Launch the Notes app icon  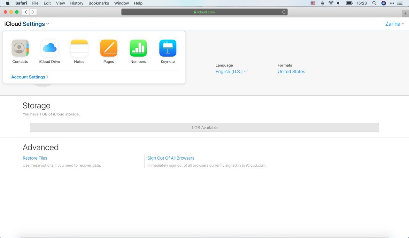pos(79,48)
